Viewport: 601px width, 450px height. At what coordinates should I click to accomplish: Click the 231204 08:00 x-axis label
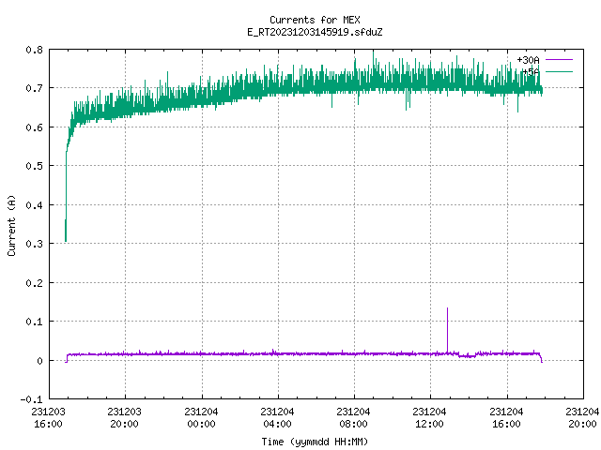[353, 418]
